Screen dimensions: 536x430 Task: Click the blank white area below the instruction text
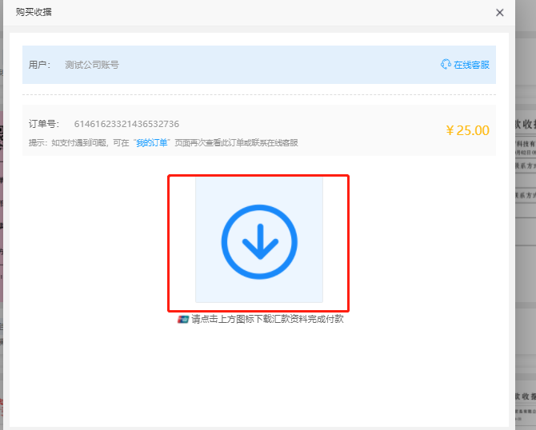tap(259, 376)
